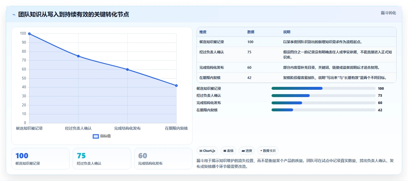
Task: Click the Chart.js chip
Action: tap(207, 151)
